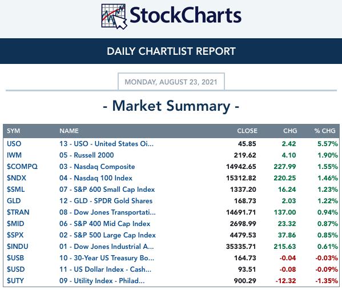Screen dimensions: 342x290
Task: Click the $UTY symbol link
Action: point(15,281)
